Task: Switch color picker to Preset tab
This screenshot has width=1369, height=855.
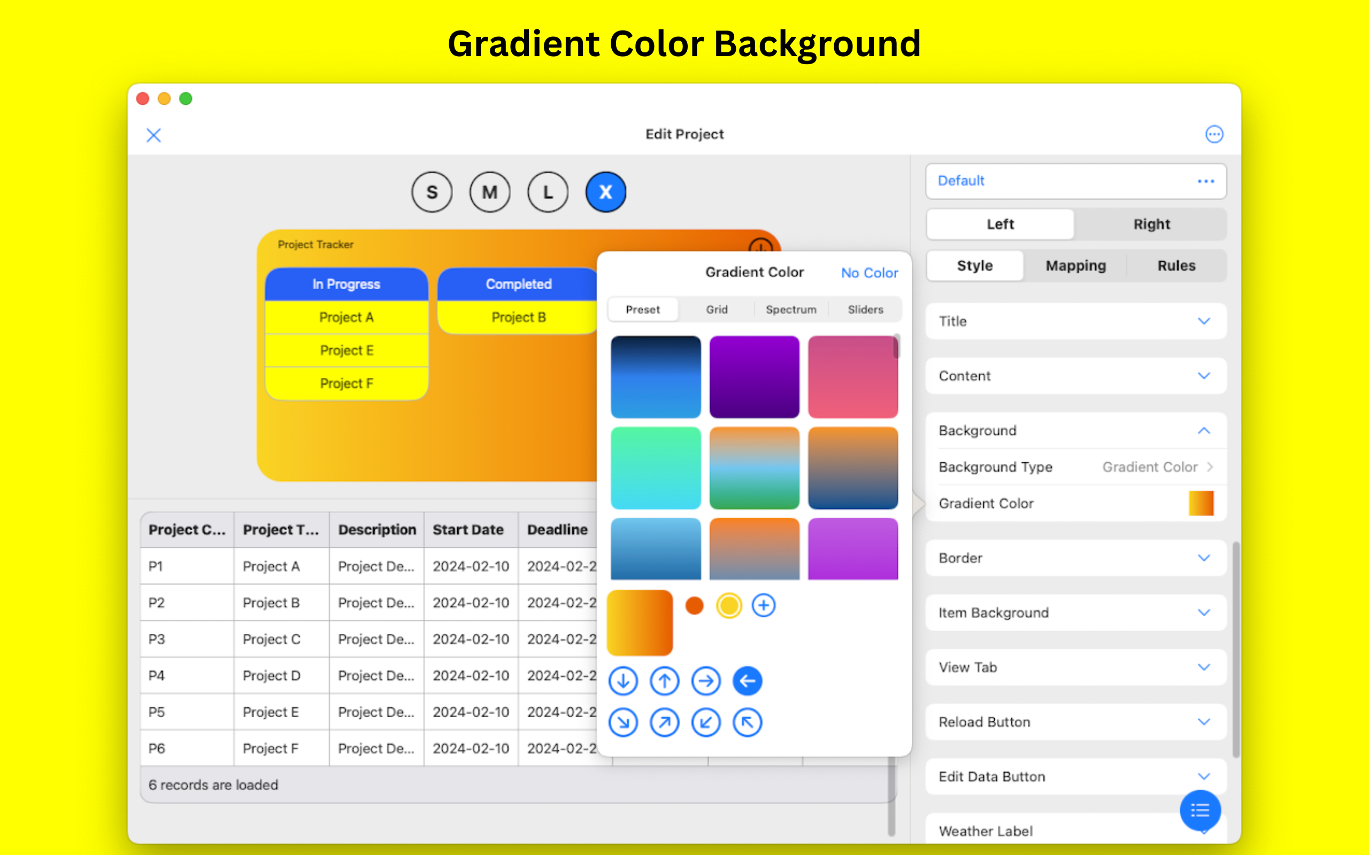Action: 643,310
